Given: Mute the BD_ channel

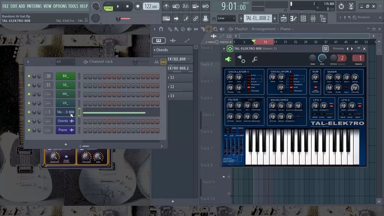Looking at the screenshot, I should click(29, 76).
